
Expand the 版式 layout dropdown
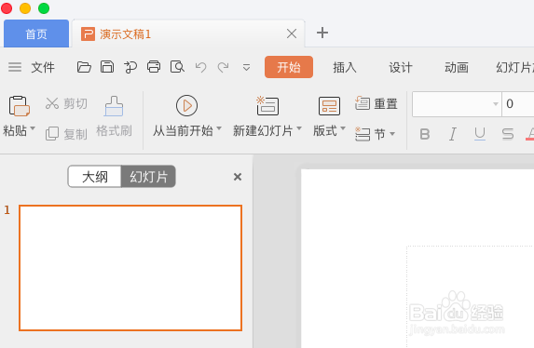tap(343, 128)
